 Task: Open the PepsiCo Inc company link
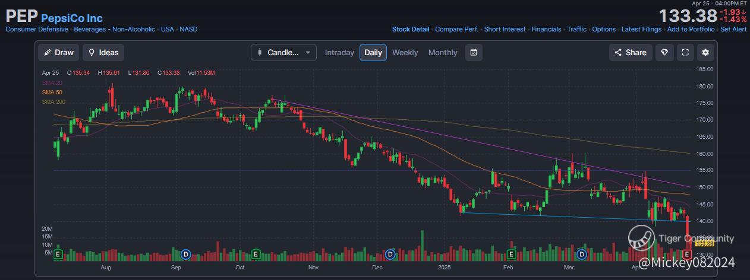click(72, 18)
